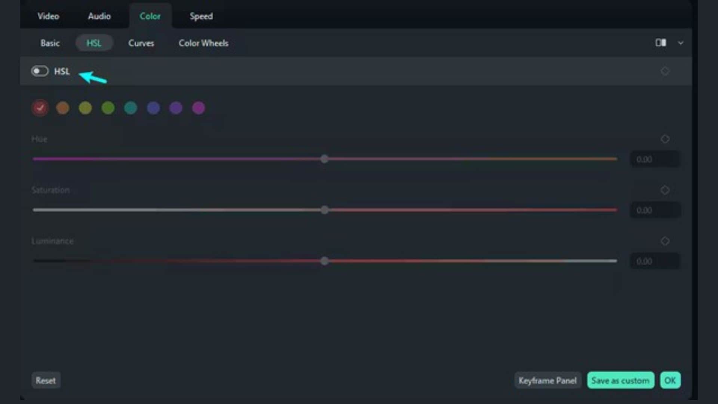Switch to the Curves sub-tab

click(141, 43)
